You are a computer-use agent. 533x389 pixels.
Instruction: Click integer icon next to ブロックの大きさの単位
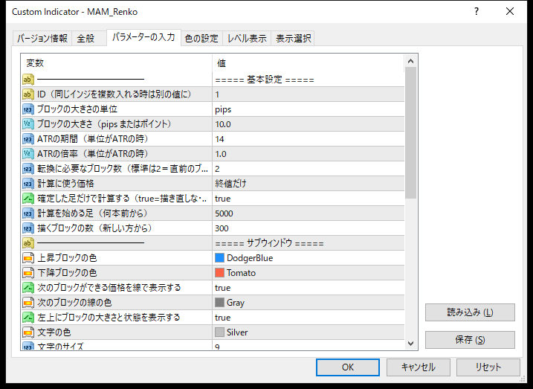(x=28, y=109)
